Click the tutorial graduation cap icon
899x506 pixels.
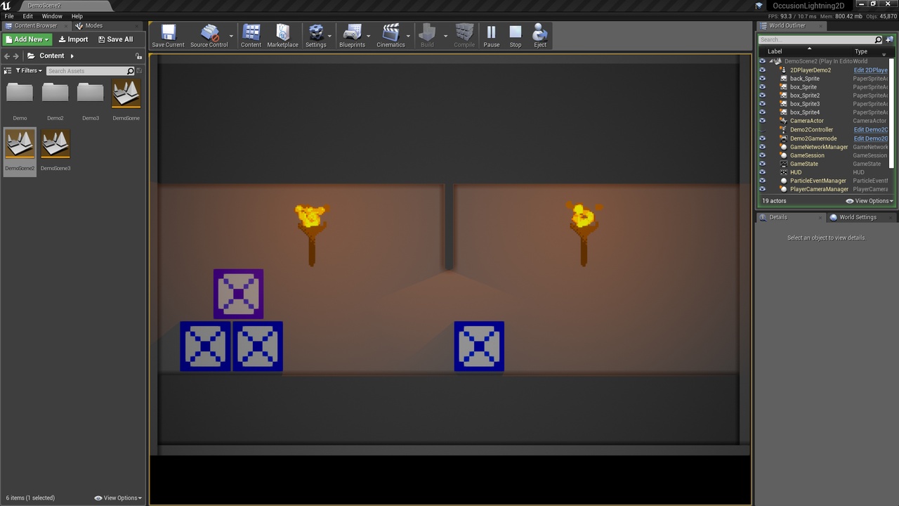point(759,6)
